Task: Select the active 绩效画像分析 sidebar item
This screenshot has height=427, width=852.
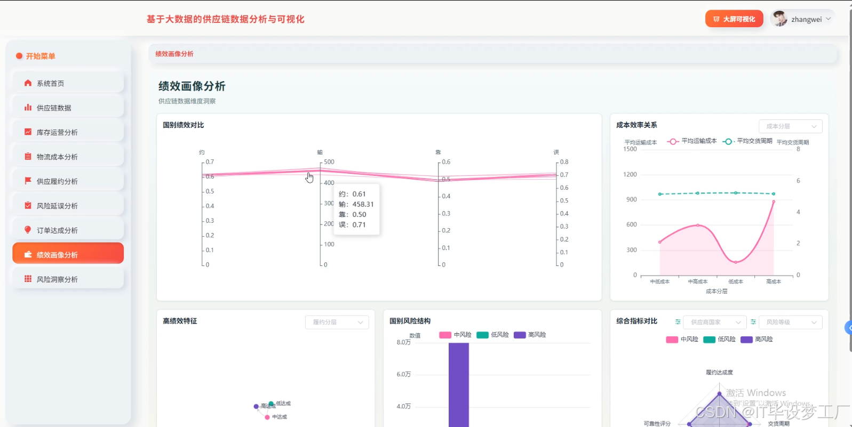Action: pyautogui.click(x=68, y=253)
